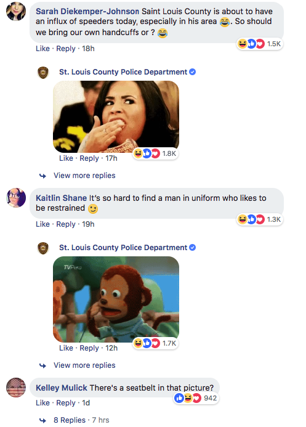Click police badge avatar above the popcorn GIF reply
The width and height of the screenshot is (306, 427).
[x=43, y=73]
